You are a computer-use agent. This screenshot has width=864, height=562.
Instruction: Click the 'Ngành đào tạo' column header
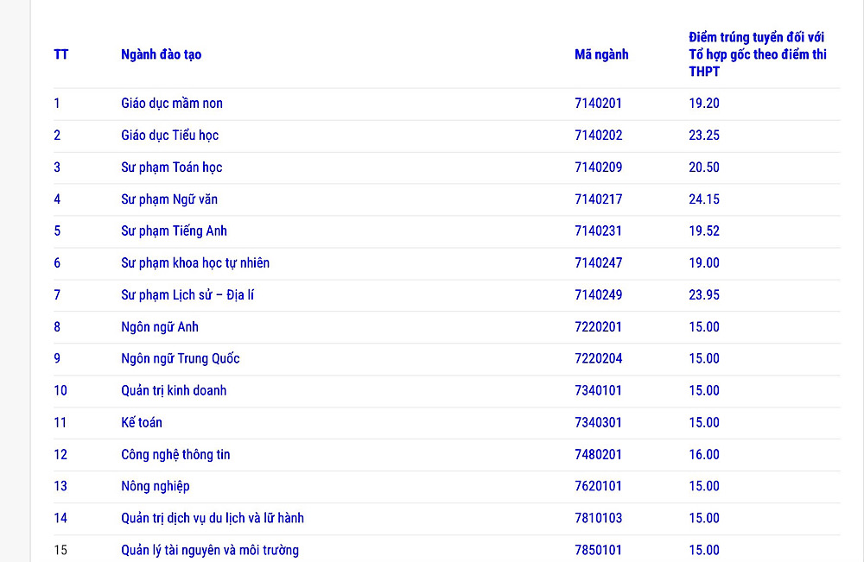(161, 54)
